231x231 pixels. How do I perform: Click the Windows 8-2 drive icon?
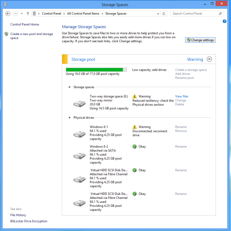[x=79, y=156]
